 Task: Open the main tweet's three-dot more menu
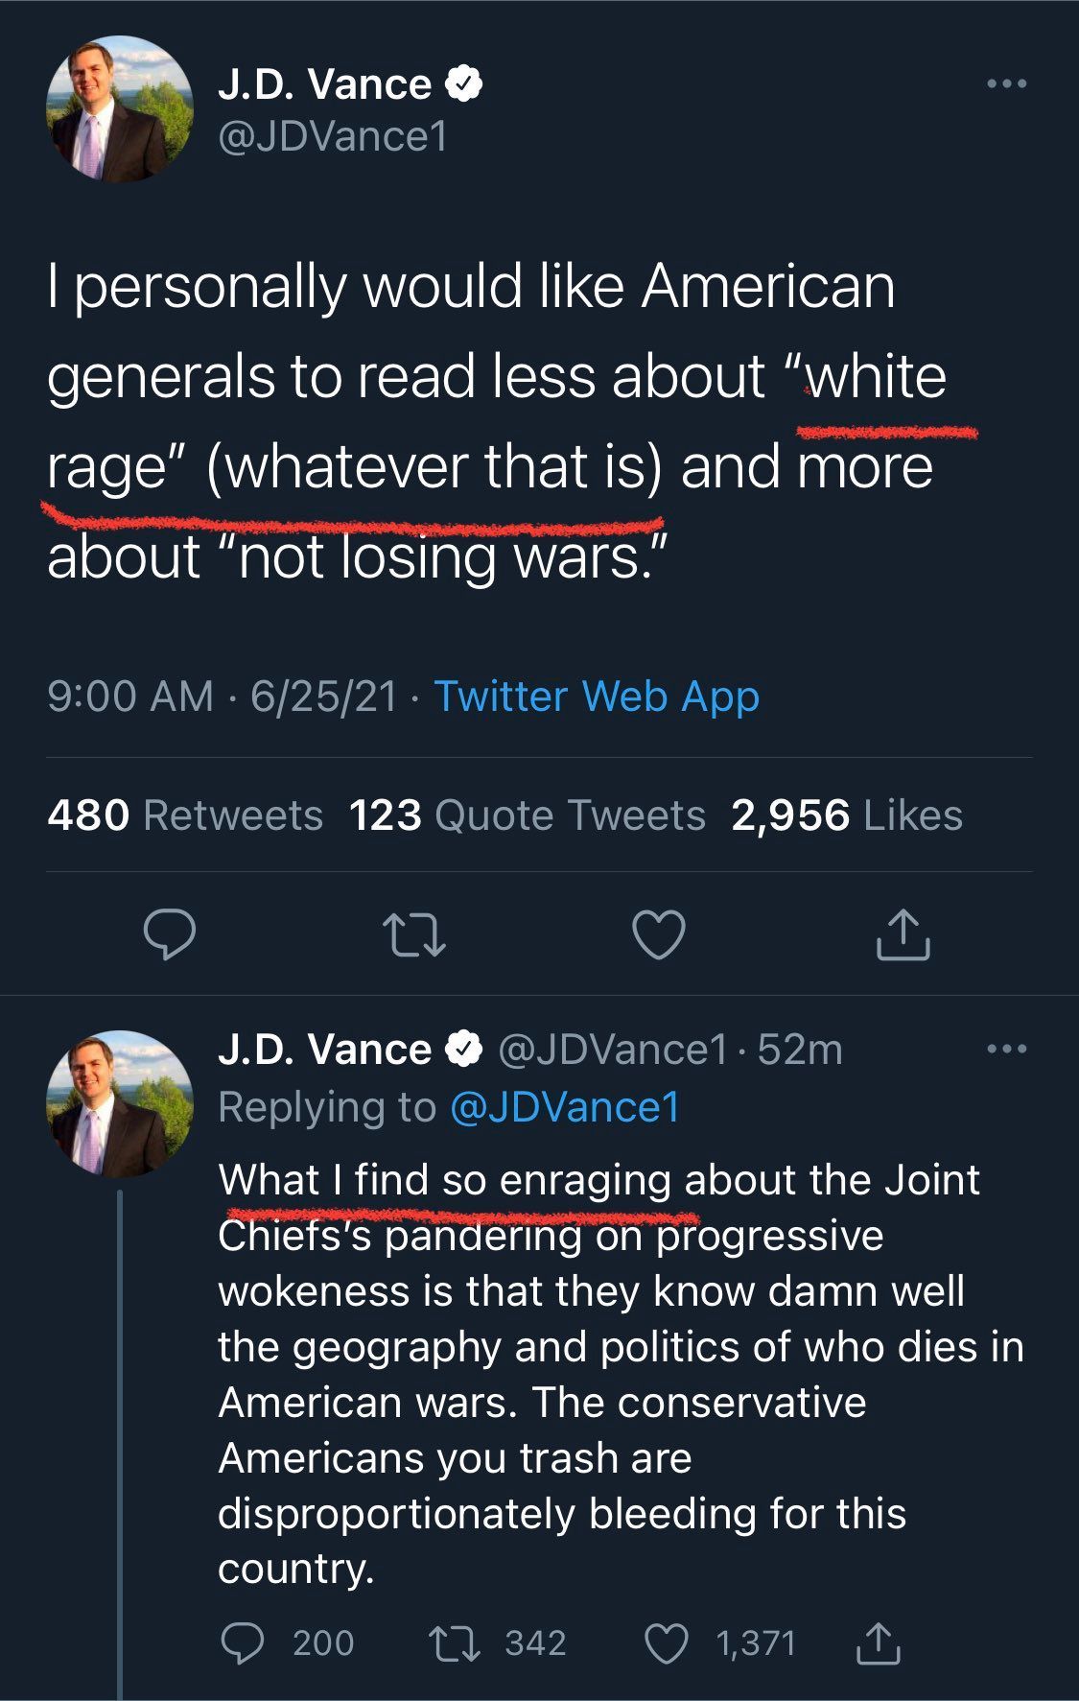pos(1007,84)
